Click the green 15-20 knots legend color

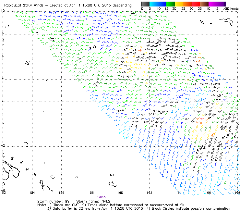click(171, 4)
